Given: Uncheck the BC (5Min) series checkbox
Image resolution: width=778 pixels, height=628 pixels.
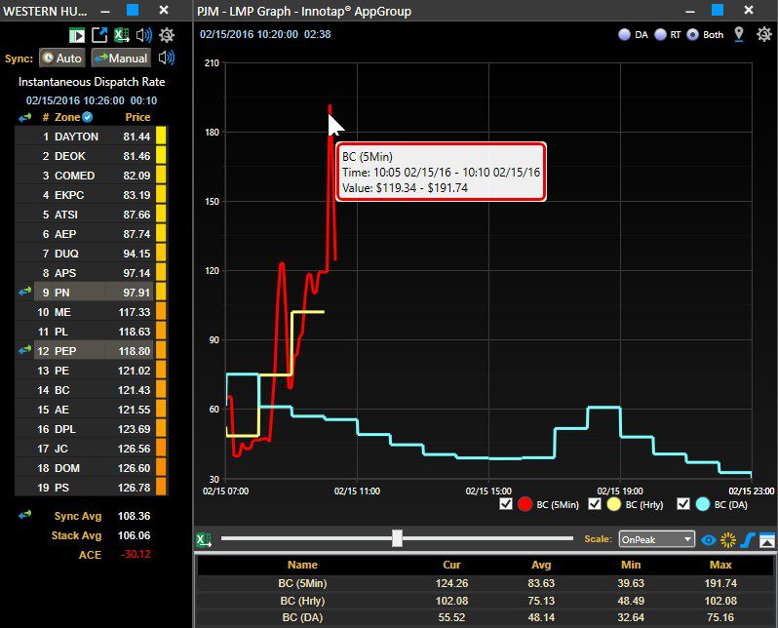Looking at the screenshot, I should (x=505, y=504).
